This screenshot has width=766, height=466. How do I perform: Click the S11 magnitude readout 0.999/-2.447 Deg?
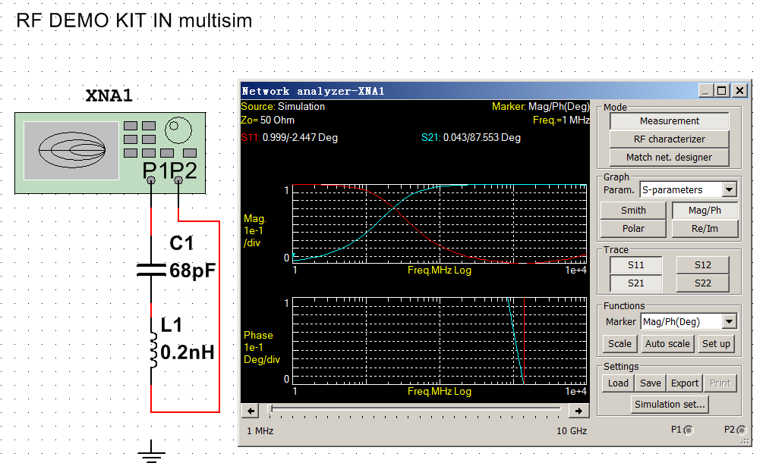289,137
